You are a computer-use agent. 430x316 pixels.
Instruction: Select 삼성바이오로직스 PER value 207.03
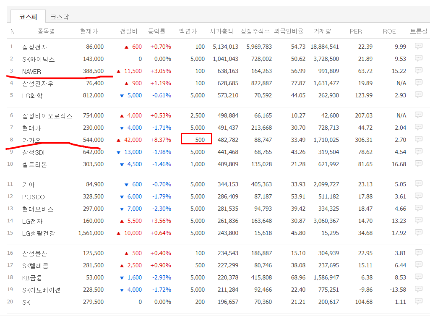click(364, 115)
